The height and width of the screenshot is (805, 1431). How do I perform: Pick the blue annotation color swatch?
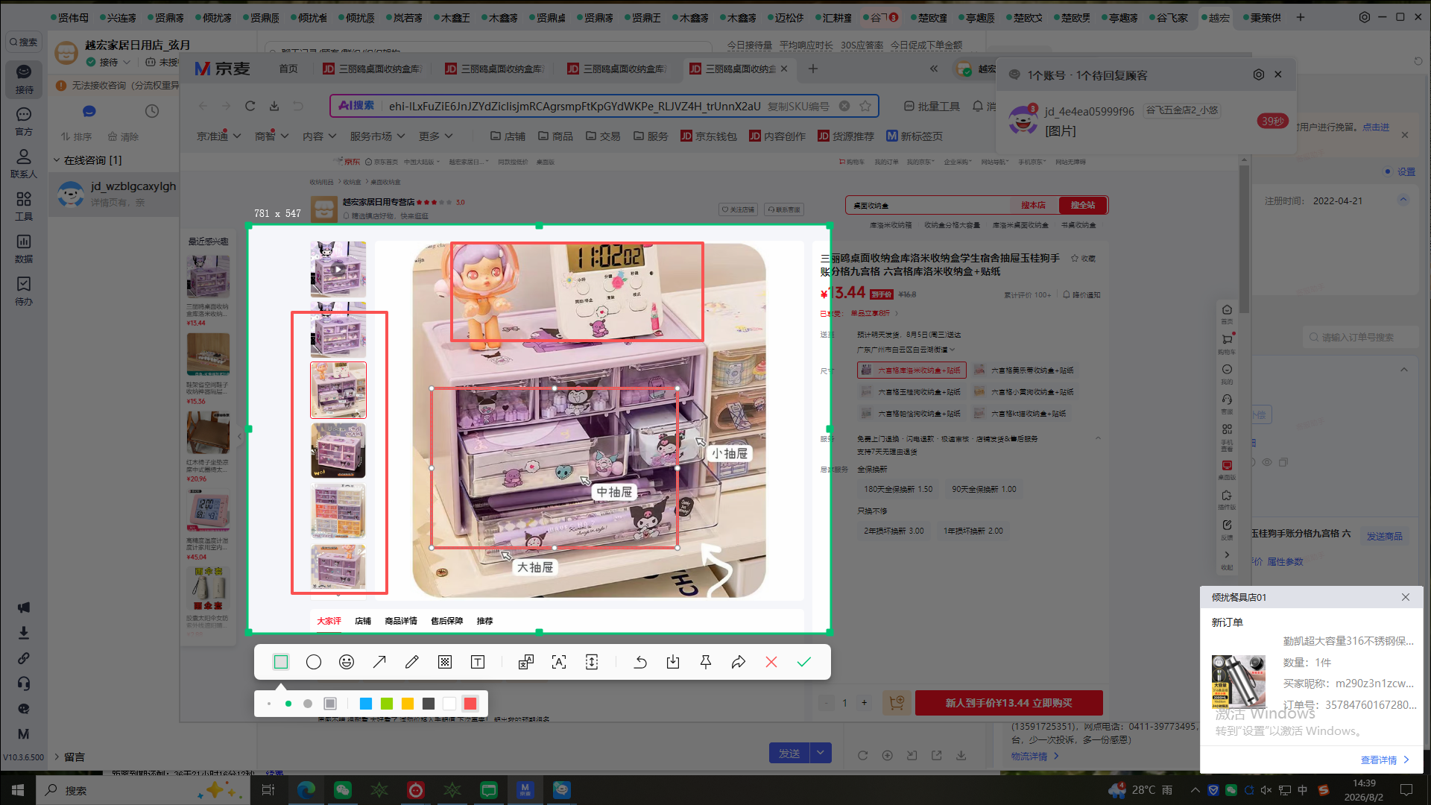tap(365, 704)
